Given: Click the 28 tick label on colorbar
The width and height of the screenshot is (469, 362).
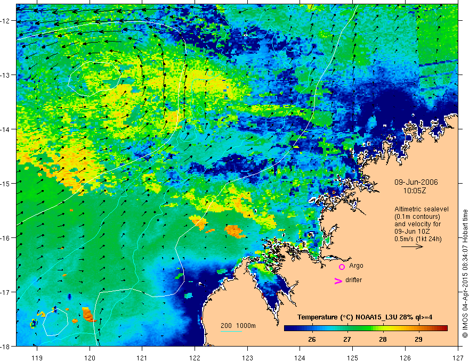Looking at the screenshot, I should [383, 339].
